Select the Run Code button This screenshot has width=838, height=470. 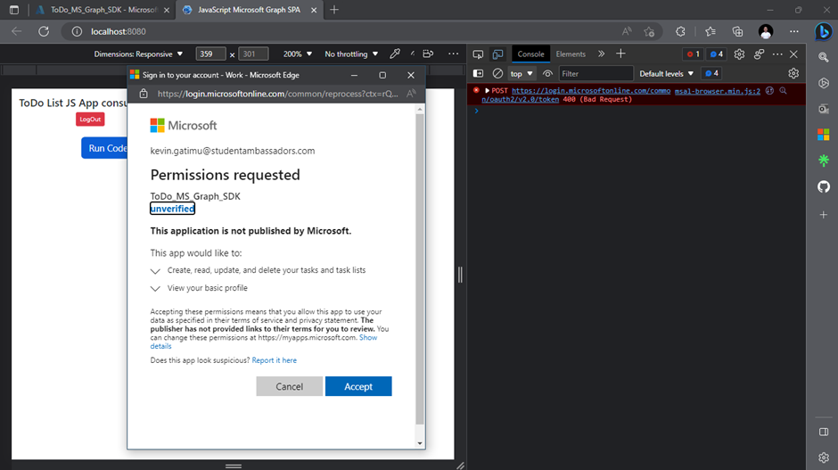point(105,148)
